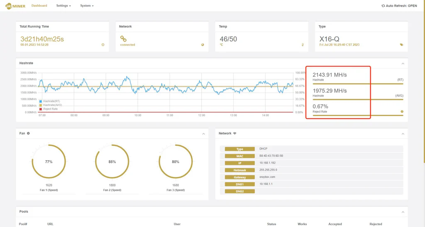Click the wifi icon beside Network heading

pyautogui.click(x=235, y=133)
